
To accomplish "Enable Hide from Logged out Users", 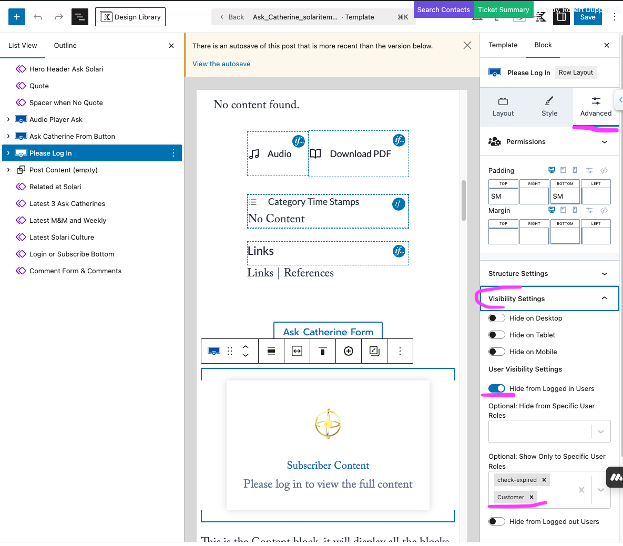I will tap(497, 521).
